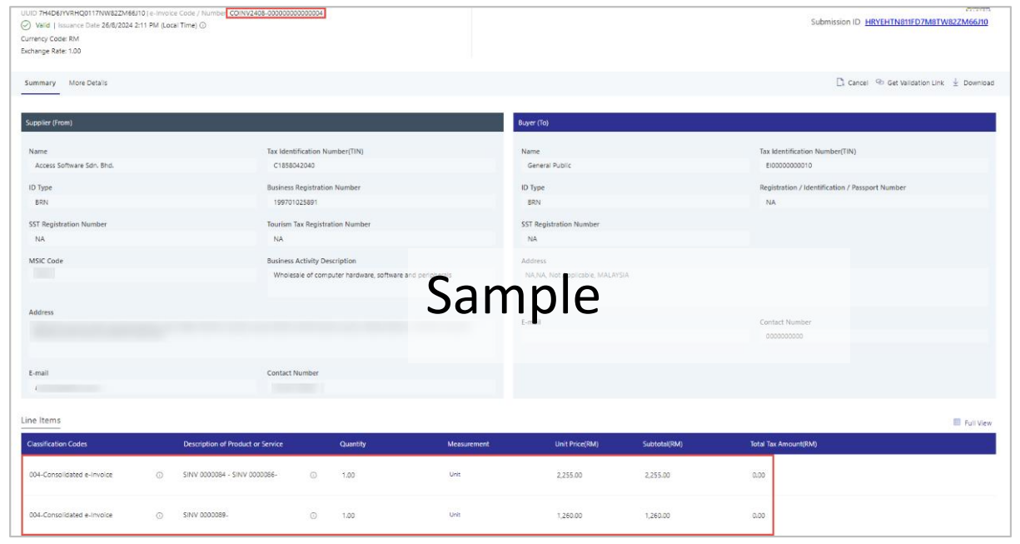The height and width of the screenshot is (544, 1020).
Task: Click info icon beside second classification code
Action: pyautogui.click(x=159, y=516)
